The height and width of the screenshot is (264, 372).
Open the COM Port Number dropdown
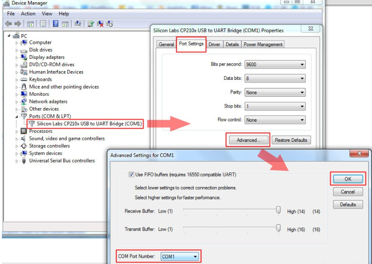tap(180, 257)
